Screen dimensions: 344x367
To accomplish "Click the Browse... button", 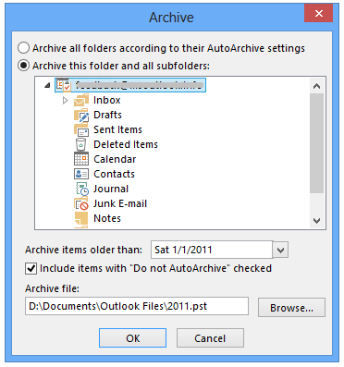I will (x=291, y=308).
